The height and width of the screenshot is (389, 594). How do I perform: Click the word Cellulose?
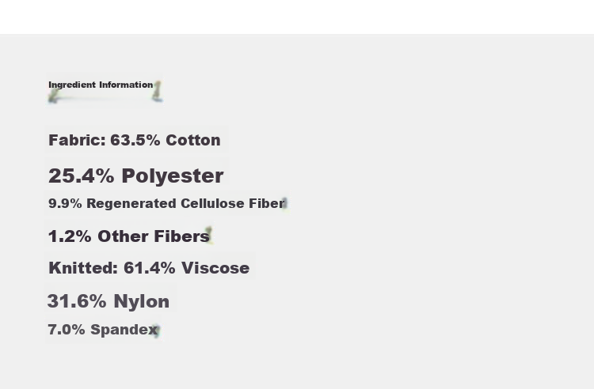pyautogui.click(x=212, y=203)
